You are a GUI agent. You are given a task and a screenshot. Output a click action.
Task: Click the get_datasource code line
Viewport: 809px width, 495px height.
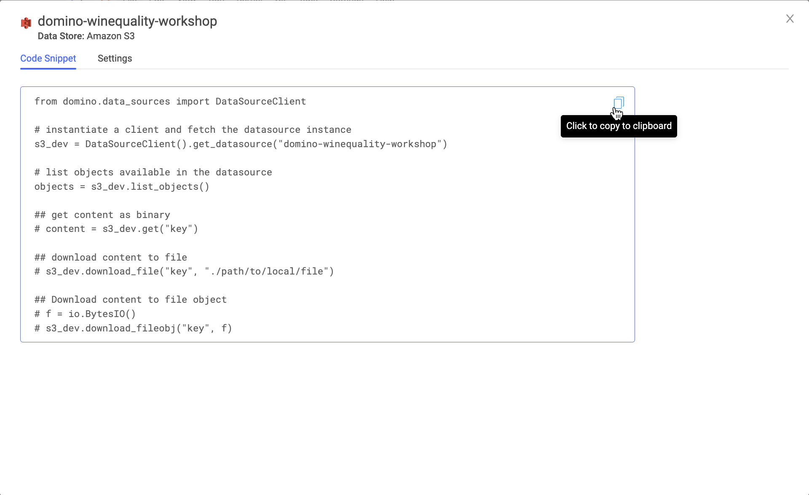241,144
